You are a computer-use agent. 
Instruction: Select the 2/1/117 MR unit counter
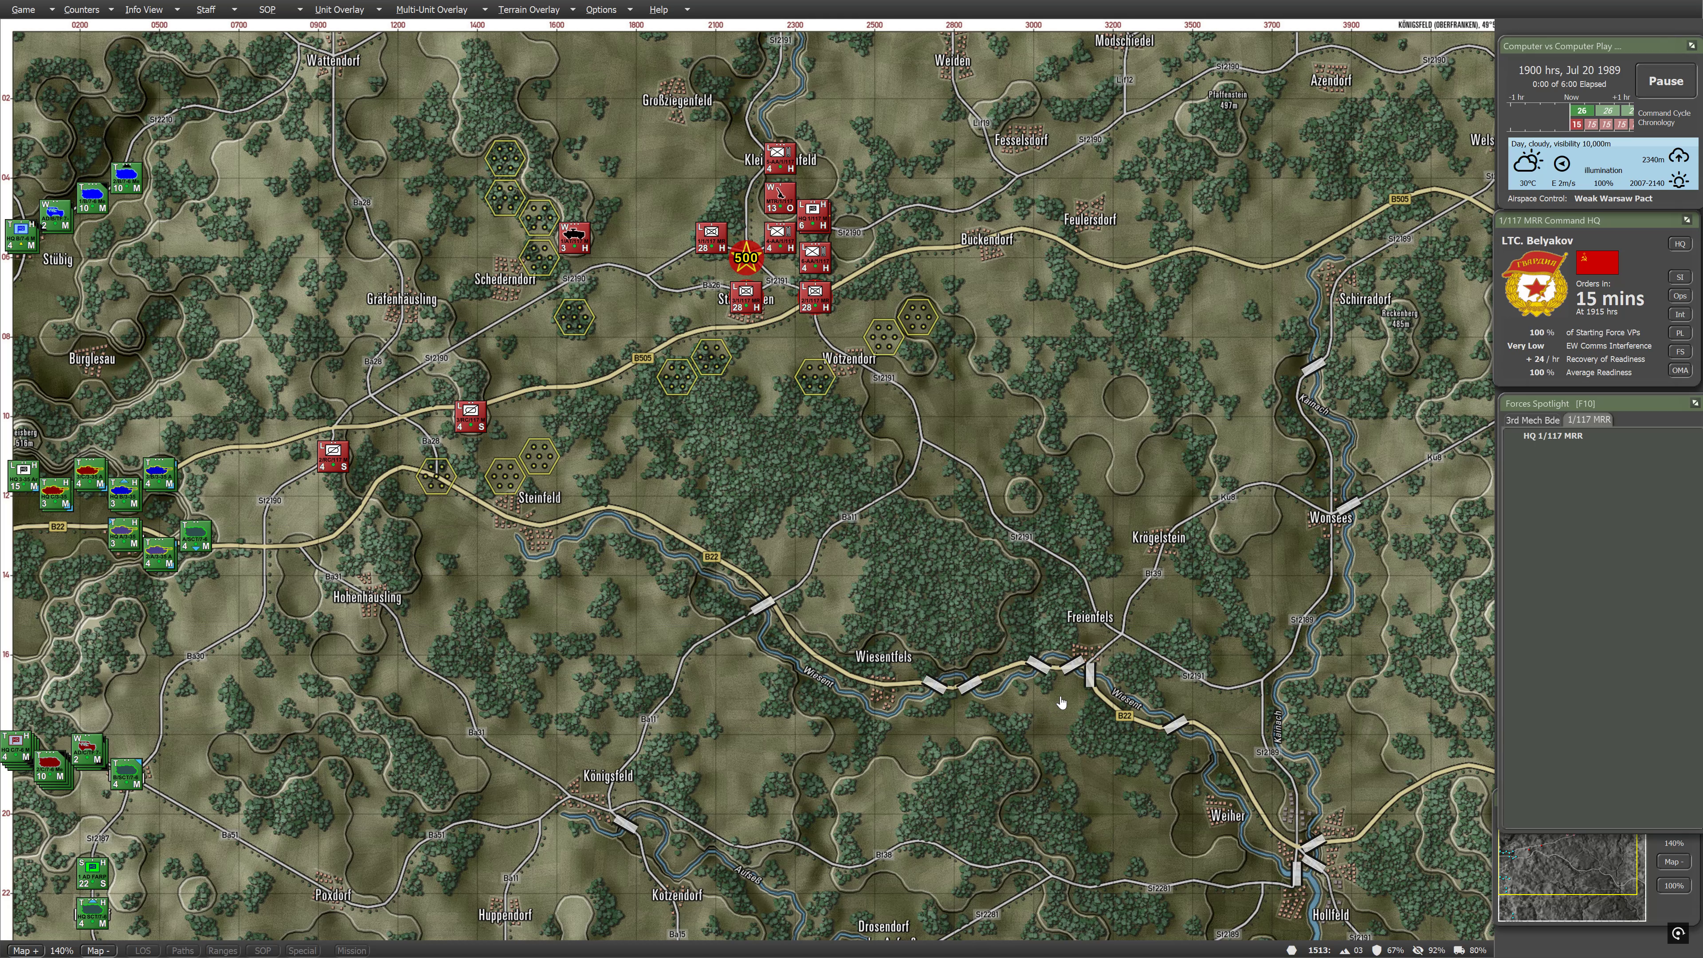815,298
